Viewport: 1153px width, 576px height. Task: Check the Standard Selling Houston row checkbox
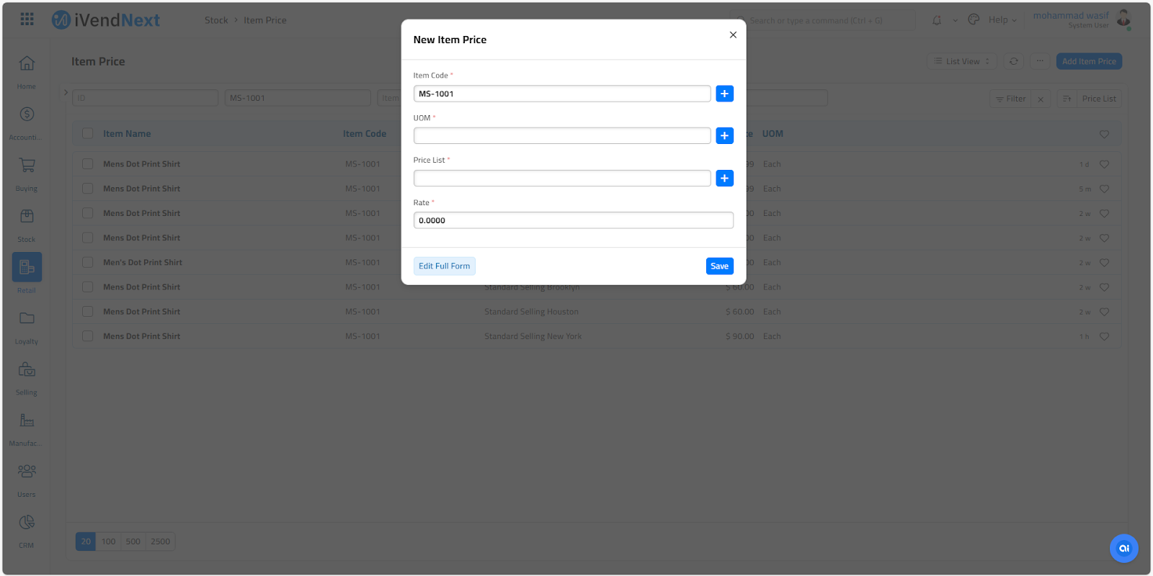pos(88,312)
